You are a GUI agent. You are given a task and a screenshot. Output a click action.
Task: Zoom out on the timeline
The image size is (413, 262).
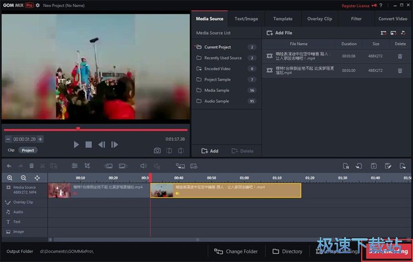point(23,178)
